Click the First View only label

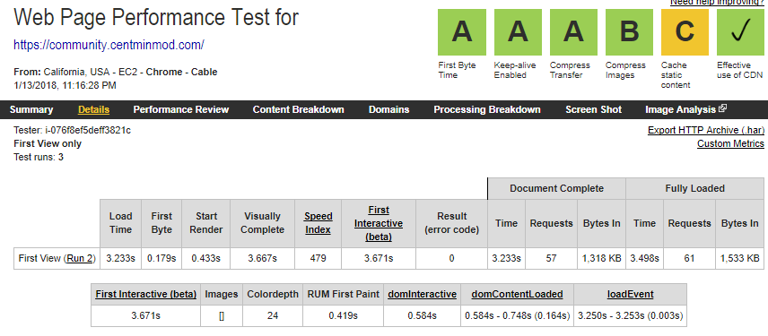pos(48,143)
